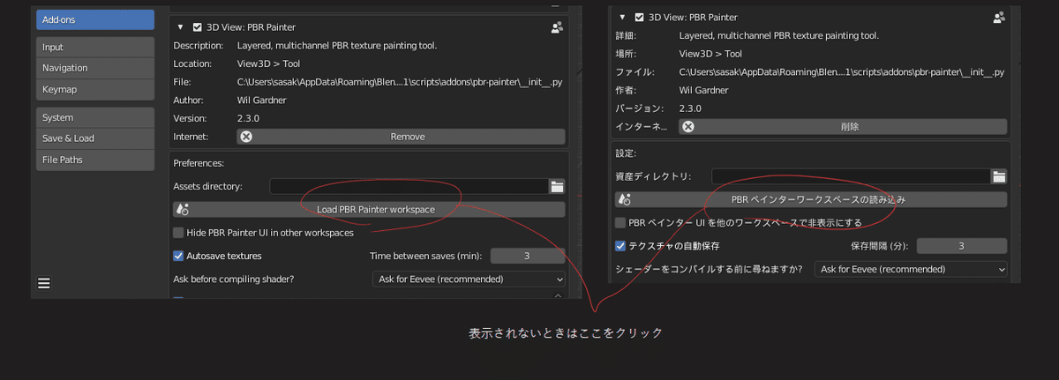
Task: Open the hamburger menu in sidebar
Action: (x=44, y=283)
